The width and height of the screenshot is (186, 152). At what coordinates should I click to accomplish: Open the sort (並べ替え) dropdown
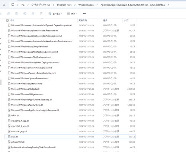55,13
